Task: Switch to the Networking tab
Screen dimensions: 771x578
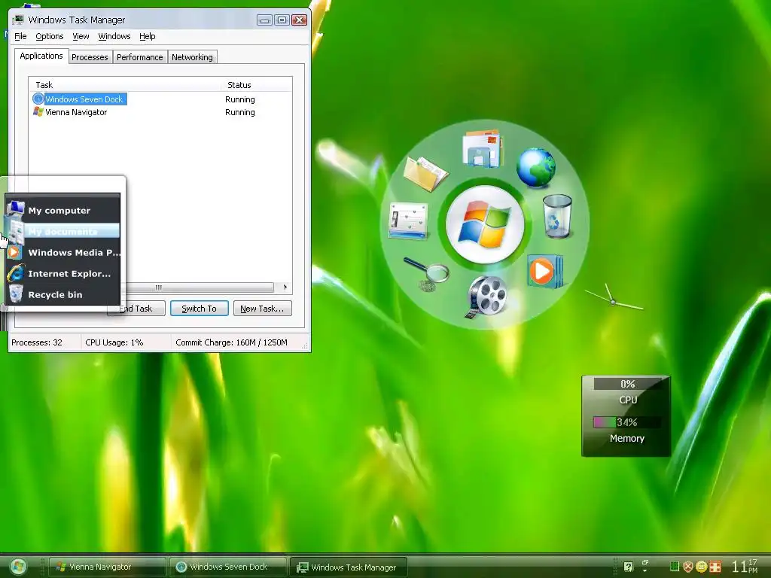Action: 192,57
